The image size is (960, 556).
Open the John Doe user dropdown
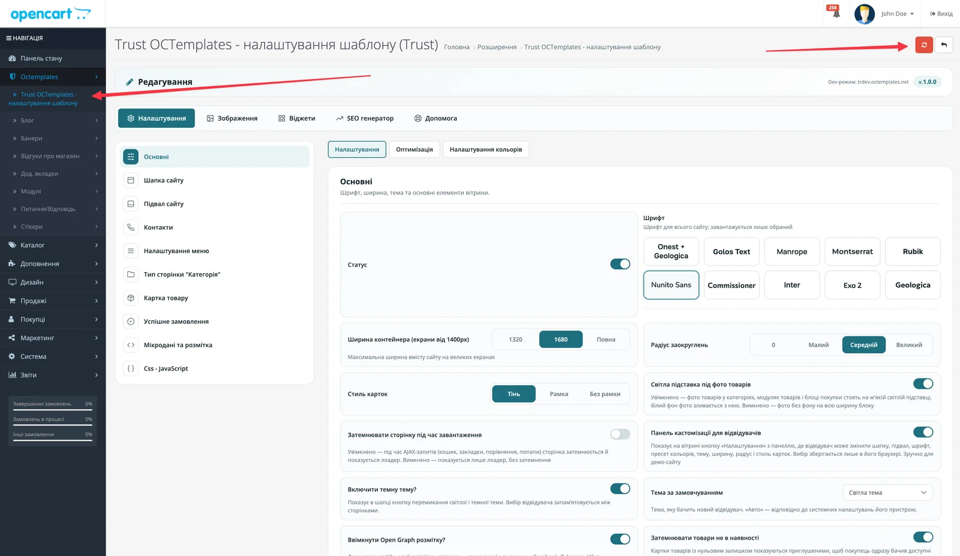click(x=897, y=14)
